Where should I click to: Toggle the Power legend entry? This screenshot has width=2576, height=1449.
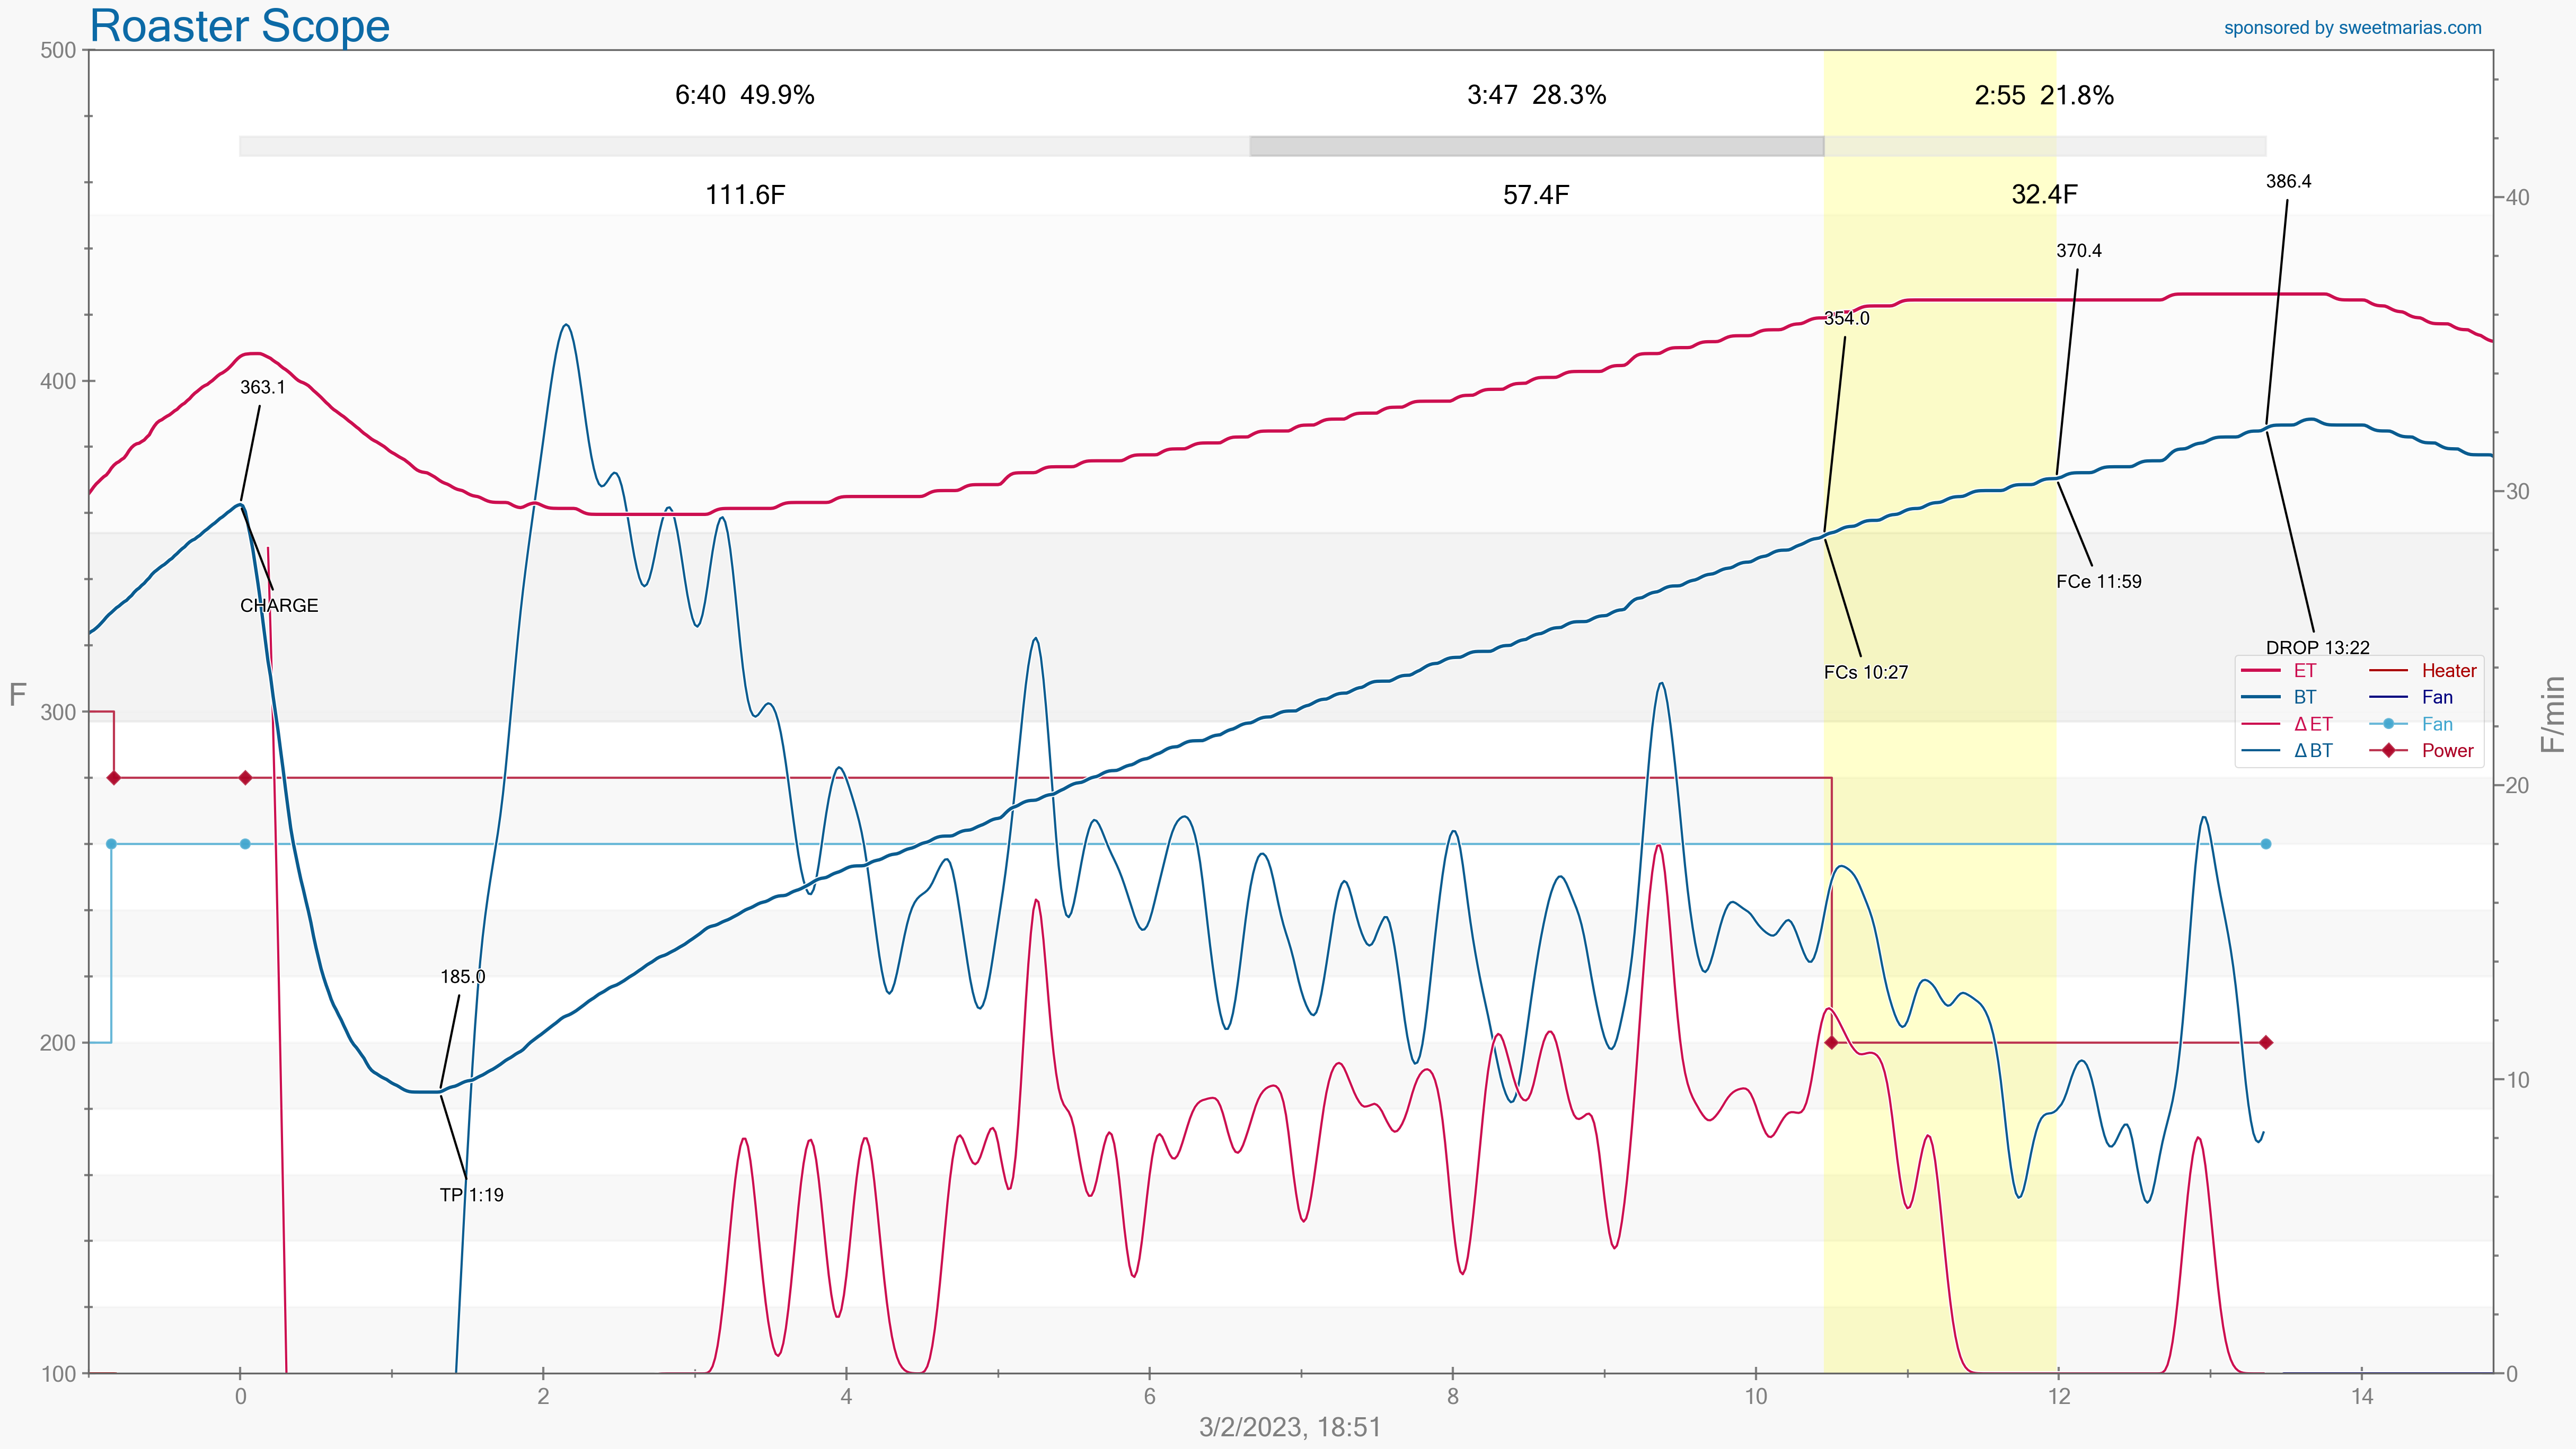[x=2446, y=751]
